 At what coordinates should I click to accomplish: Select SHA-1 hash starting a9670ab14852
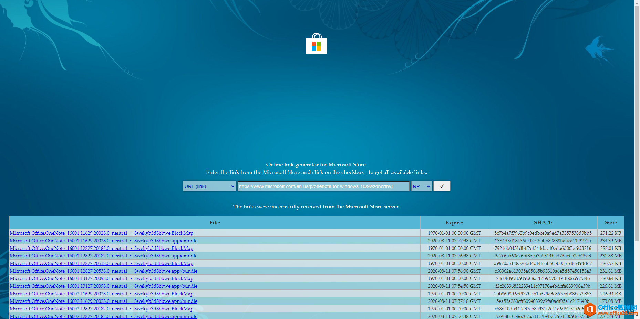pyautogui.click(x=543, y=263)
